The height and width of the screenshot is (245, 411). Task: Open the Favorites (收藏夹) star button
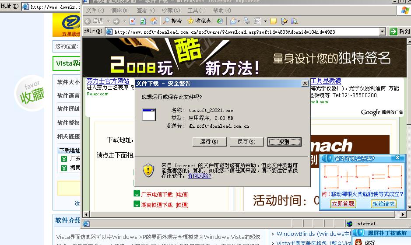(x=199, y=21)
